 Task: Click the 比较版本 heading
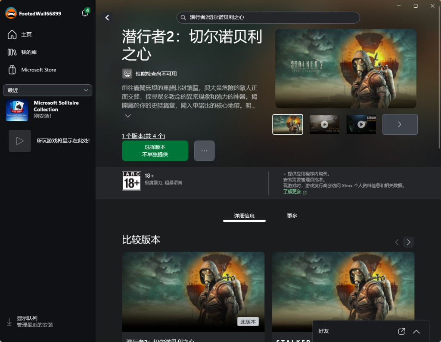coord(141,240)
